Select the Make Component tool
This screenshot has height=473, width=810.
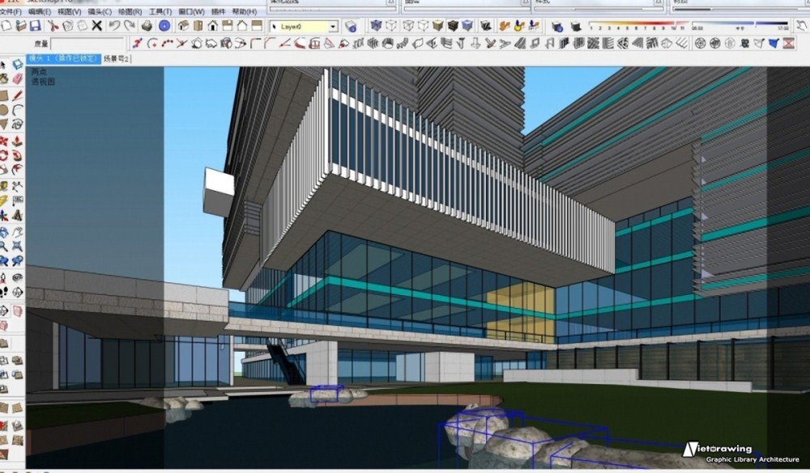[18, 65]
